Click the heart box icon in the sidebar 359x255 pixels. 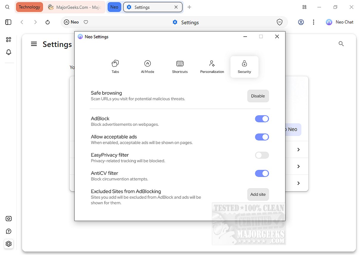tap(9, 219)
